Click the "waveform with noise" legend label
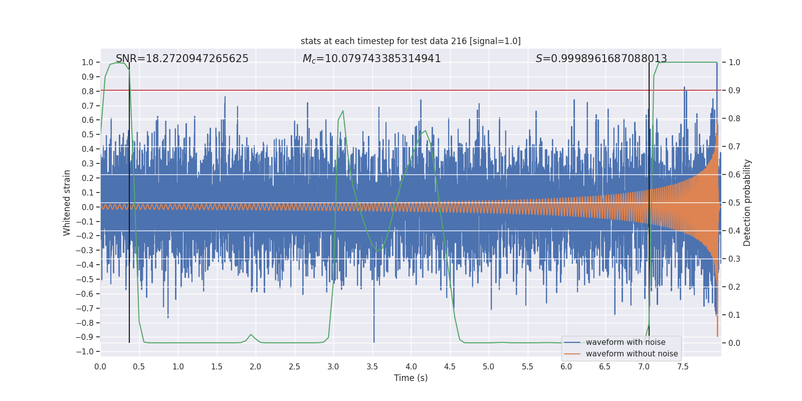This screenshot has height=401, width=802. click(x=626, y=342)
